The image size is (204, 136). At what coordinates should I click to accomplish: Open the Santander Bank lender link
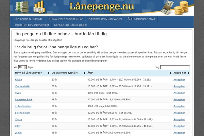tap(23, 100)
